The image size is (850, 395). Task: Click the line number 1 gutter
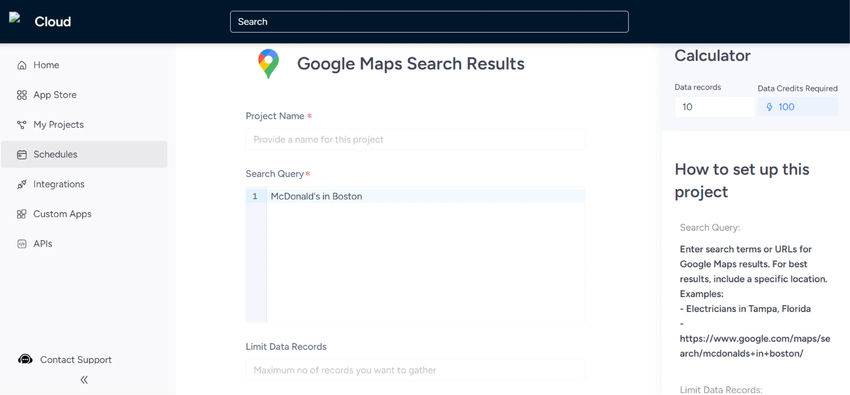(255, 196)
